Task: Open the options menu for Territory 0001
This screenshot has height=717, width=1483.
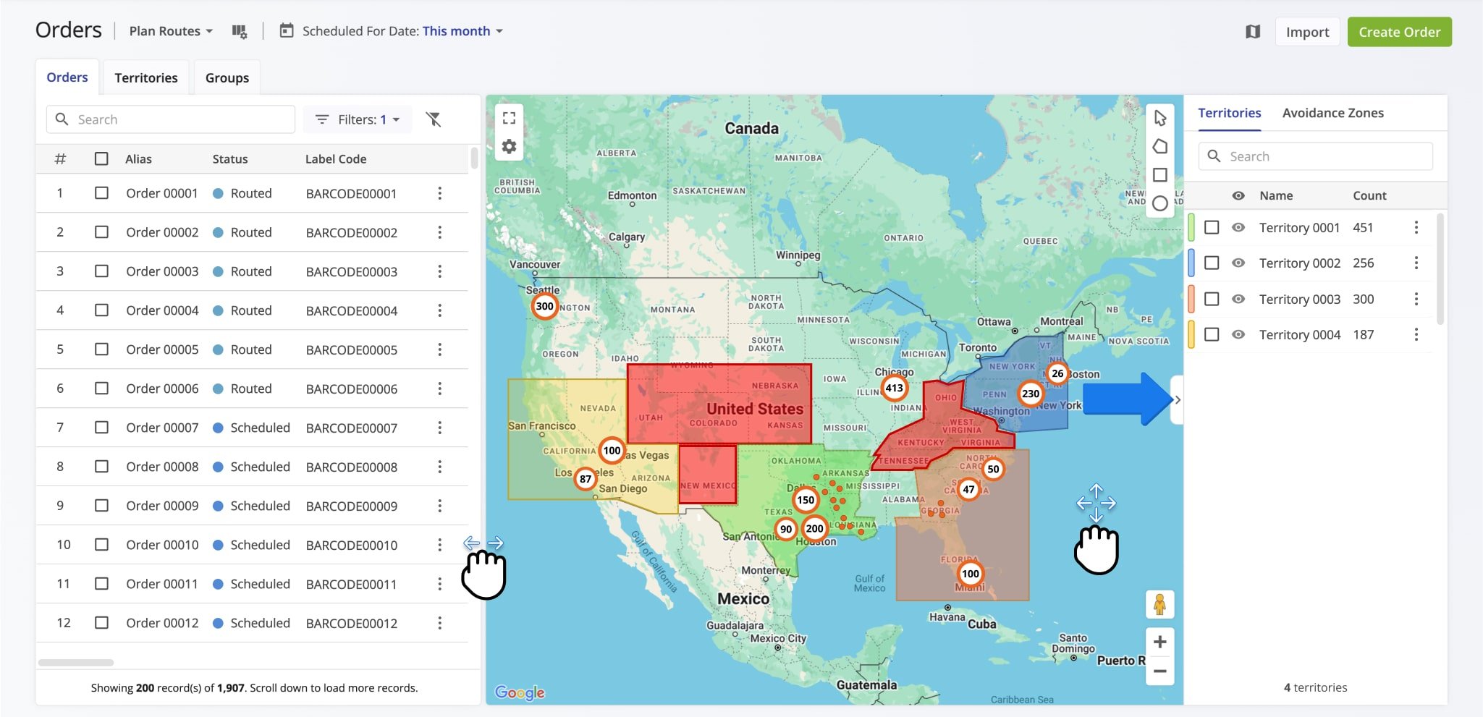Action: click(x=1416, y=227)
